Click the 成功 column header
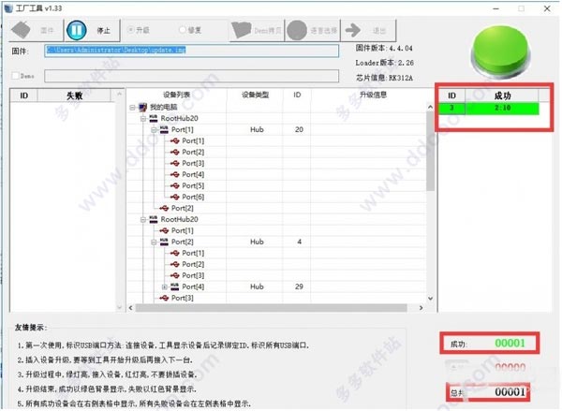Image resolution: width=562 pixels, height=411 pixels. 502,95
